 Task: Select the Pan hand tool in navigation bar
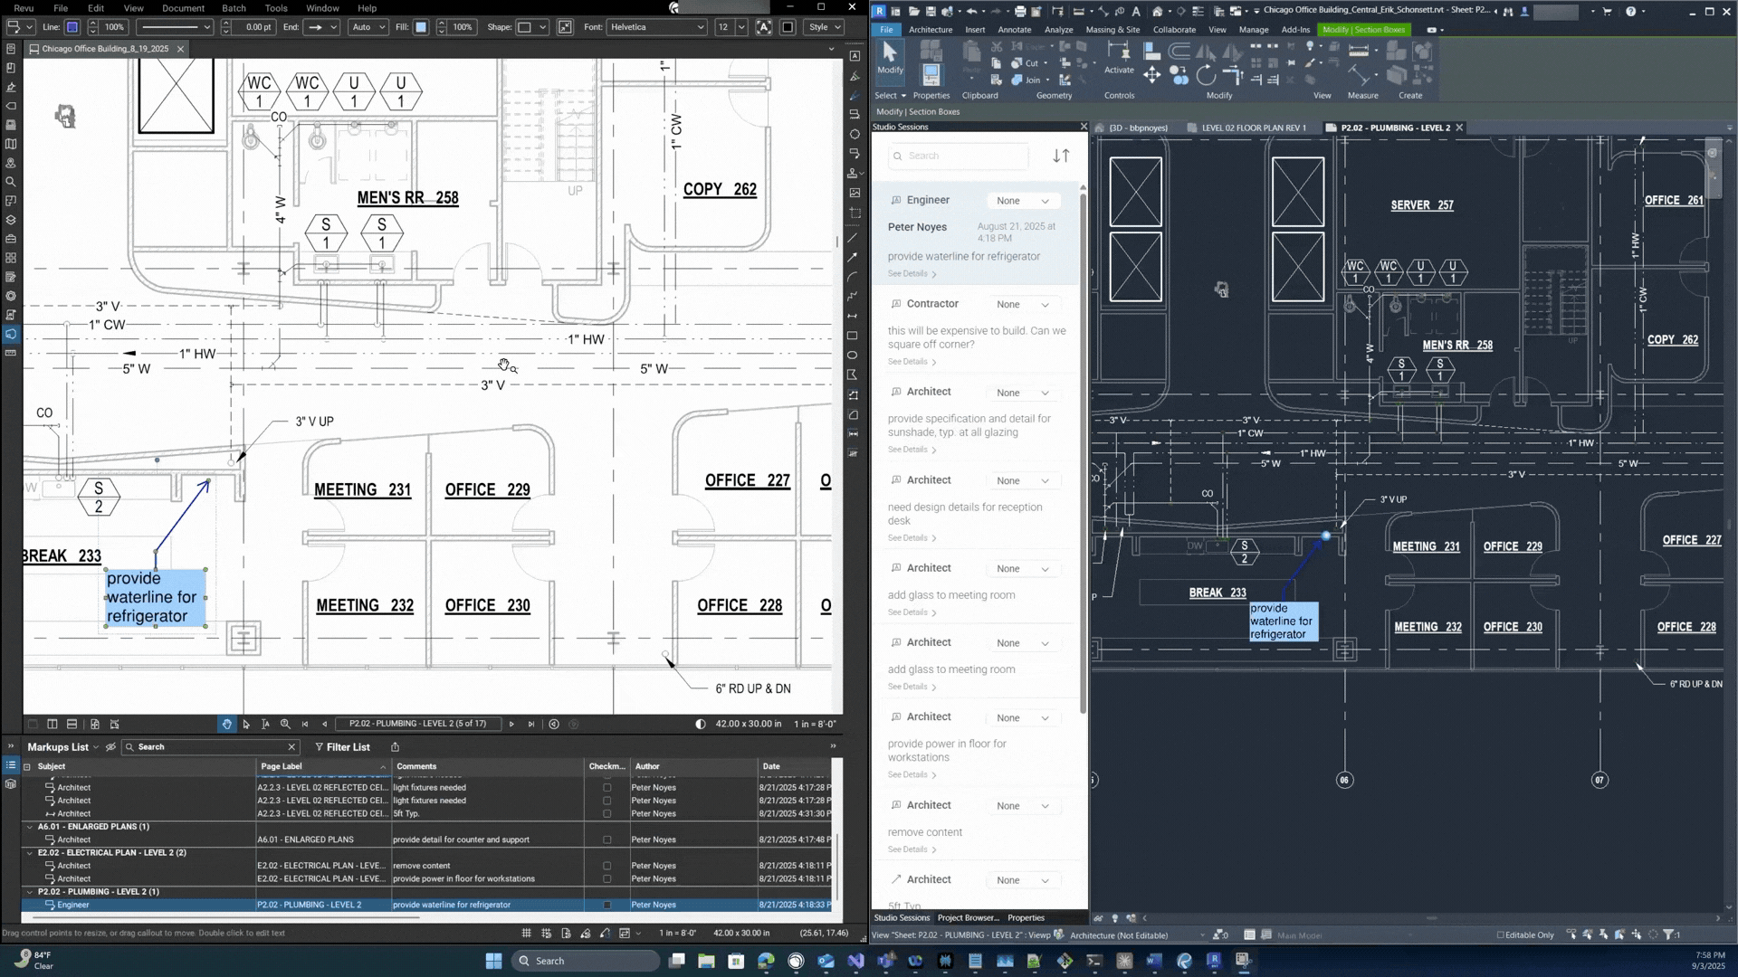tap(226, 725)
